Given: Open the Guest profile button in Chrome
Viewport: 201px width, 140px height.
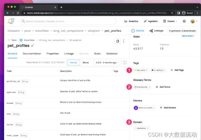Looking at the screenshot, I should pos(187,13).
